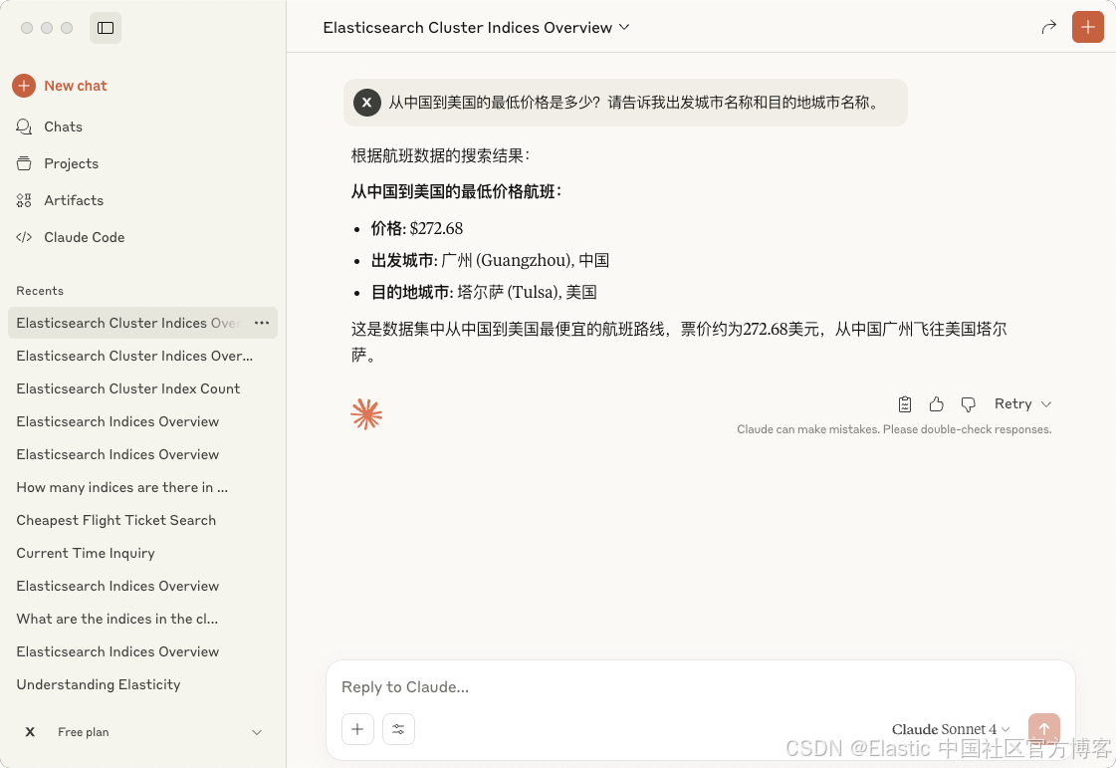Viewport: 1116px width, 768px height.
Task: Click the Elasticsearch Cluster Indices Overview title
Action: (x=467, y=27)
